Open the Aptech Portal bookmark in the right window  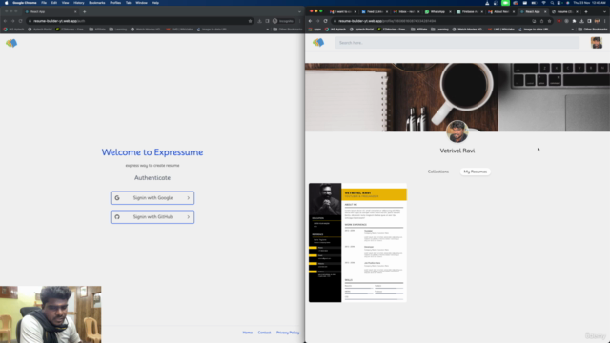[x=362, y=30]
